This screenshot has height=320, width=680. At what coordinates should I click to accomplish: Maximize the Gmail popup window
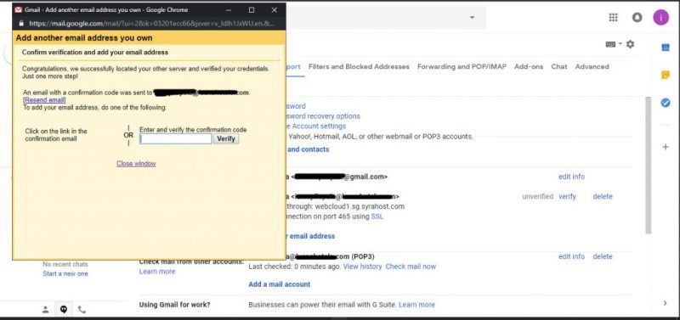(x=252, y=9)
